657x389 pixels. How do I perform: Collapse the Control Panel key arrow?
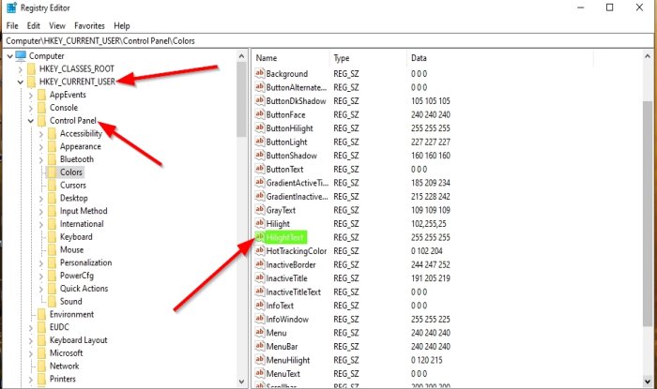click(x=31, y=121)
